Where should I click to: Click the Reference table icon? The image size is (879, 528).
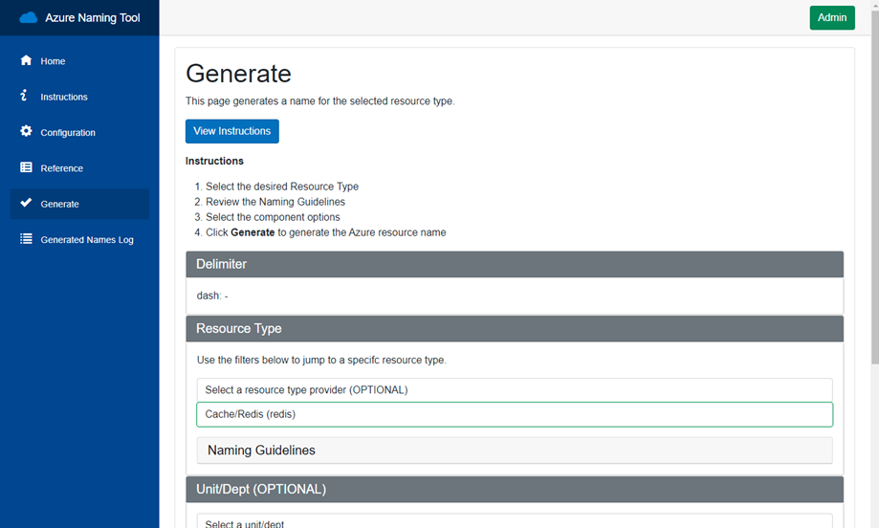point(26,167)
